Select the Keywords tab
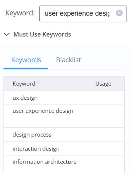Image resolution: width=130 pixels, height=173 pixels. (x=26, y=60)
